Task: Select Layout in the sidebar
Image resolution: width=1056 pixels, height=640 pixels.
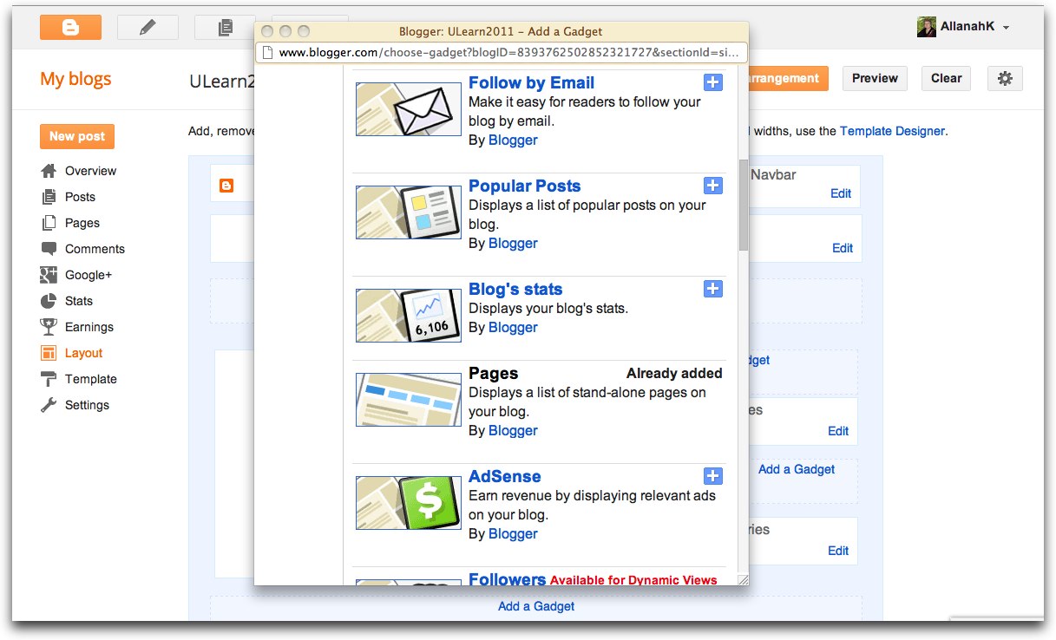Action: (x=83, y=353)
